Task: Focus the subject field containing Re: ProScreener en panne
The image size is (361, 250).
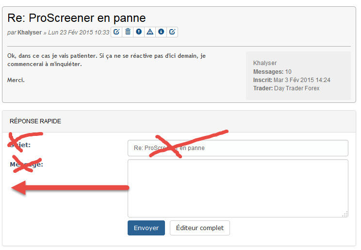Action: coord(238,148)
